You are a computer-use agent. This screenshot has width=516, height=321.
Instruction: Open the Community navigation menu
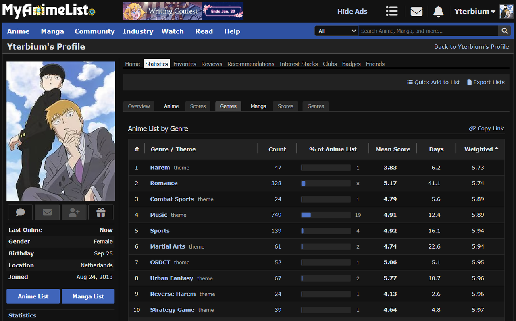pyautogui.click(x=95, y=31)
